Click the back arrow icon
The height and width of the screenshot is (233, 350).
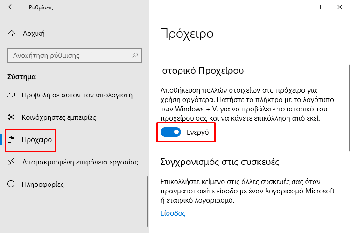11,7
